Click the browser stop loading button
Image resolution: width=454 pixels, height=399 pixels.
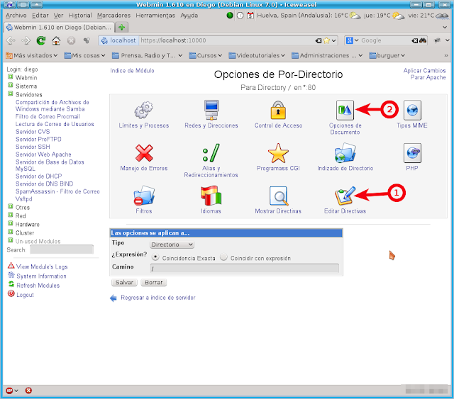click(x=71, y=40)
